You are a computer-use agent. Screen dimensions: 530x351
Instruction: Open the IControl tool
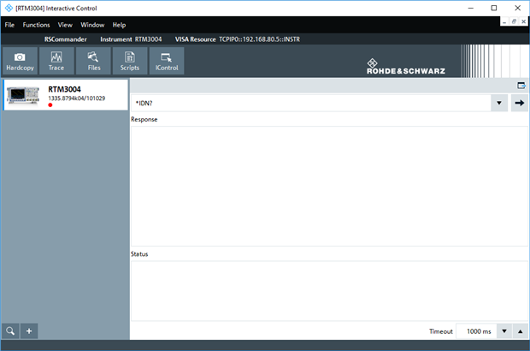[167, 61]
